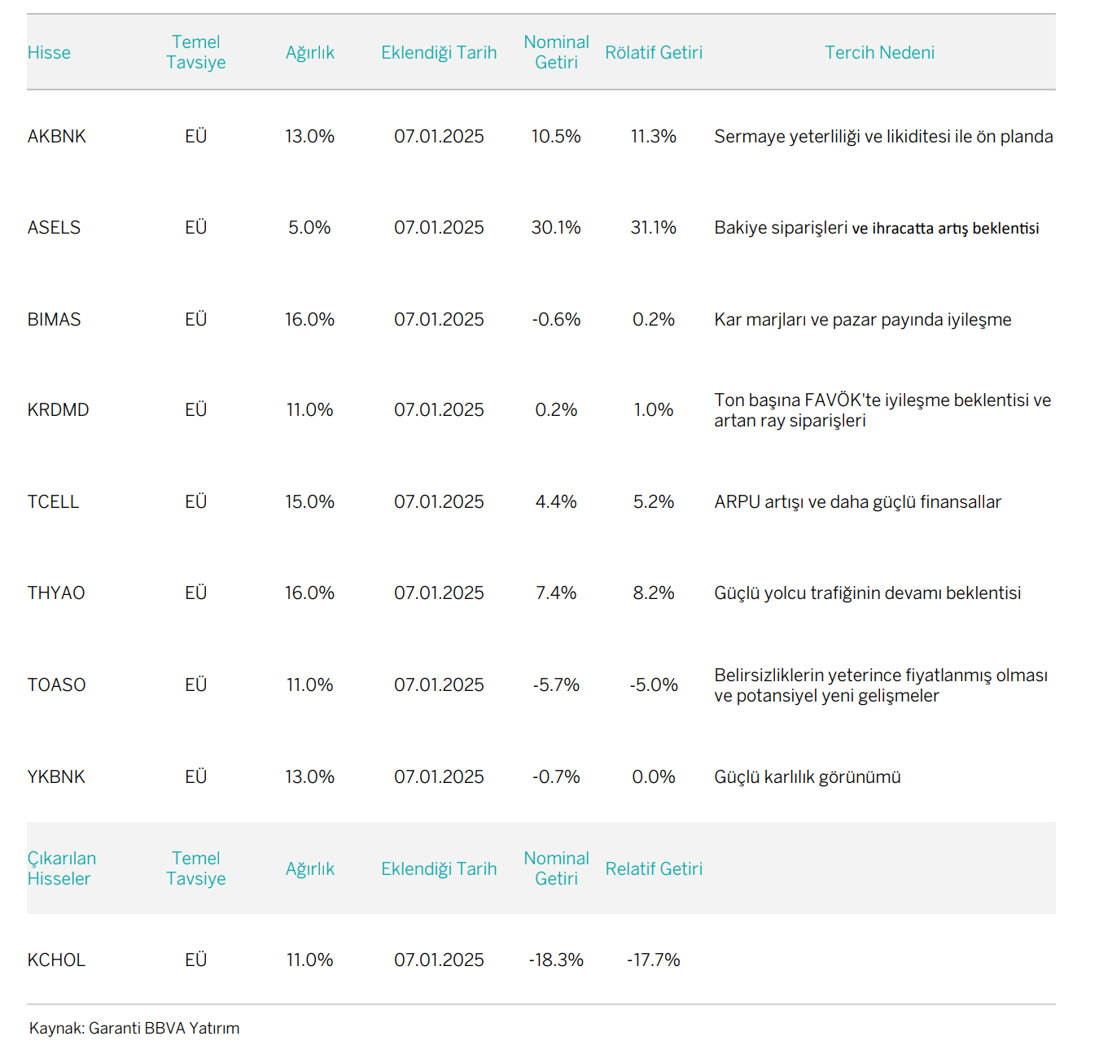Click the THYAO ticker cell
This screenshot has width=1099, height=1045.
(x=56, y=593)
